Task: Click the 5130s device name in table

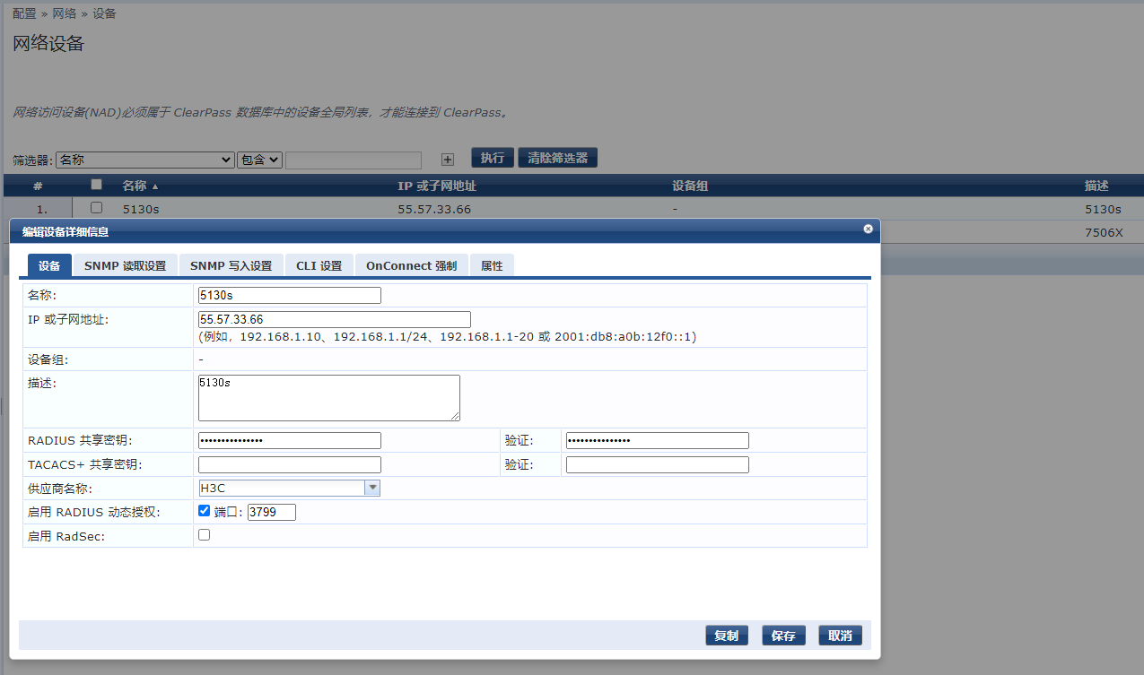Action: 140,209
